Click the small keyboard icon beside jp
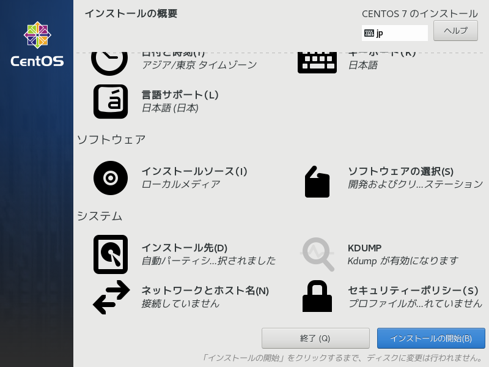 pyautogui.click(x=369, y=33)
